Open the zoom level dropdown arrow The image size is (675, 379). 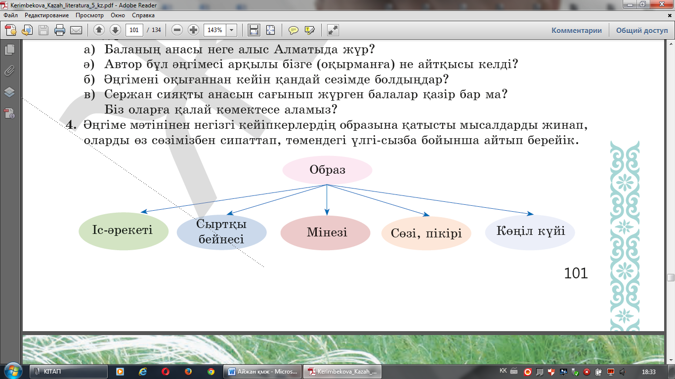[x=231, y=30]
